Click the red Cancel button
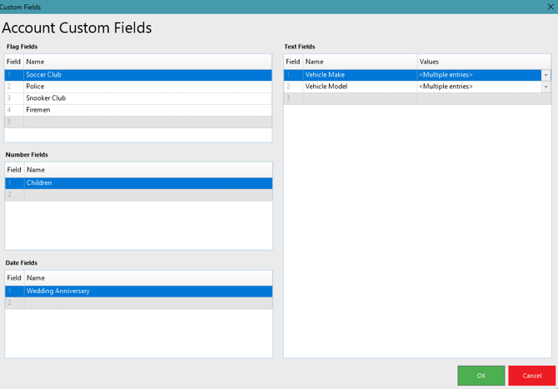 [531, 376]
